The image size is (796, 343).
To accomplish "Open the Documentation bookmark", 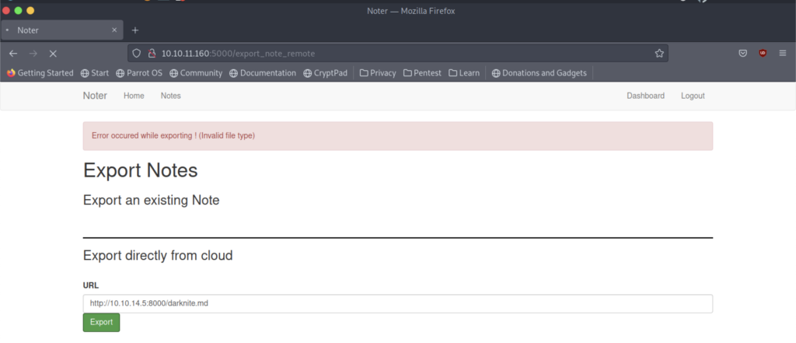I will pos(263,73).
